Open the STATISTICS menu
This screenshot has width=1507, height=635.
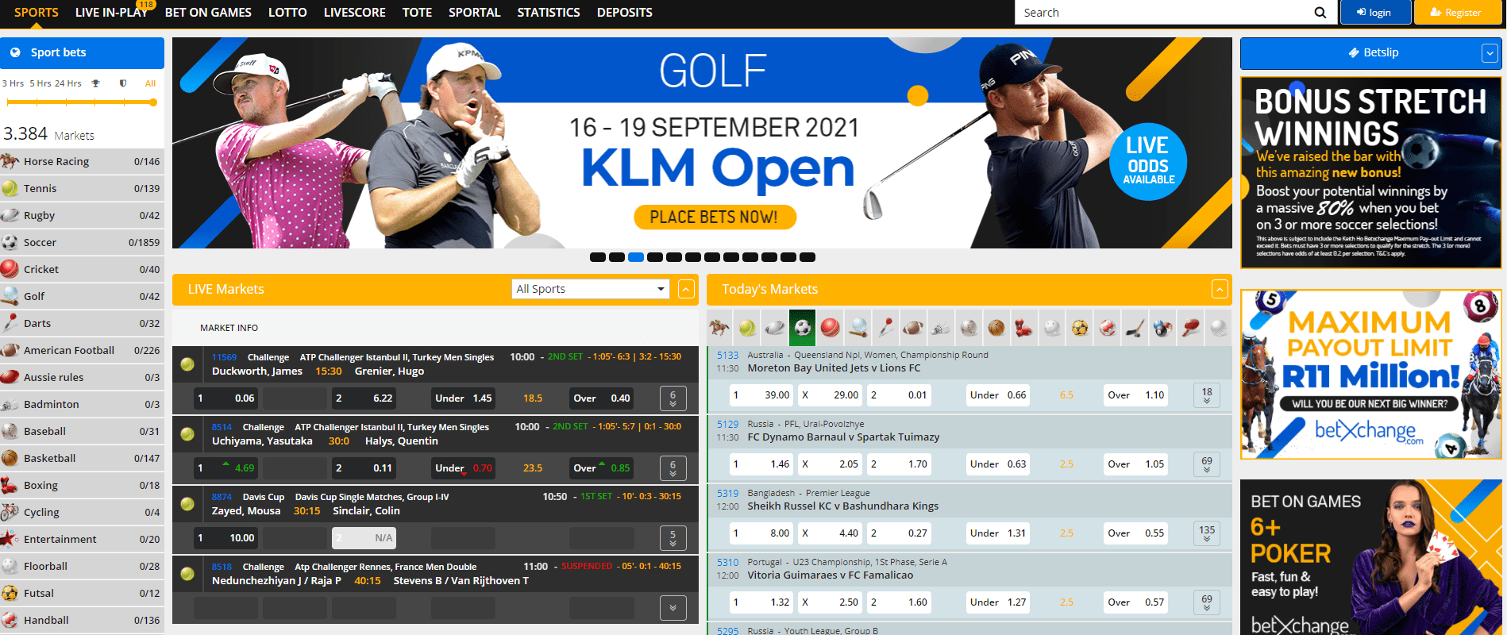[x=549, y=13]
